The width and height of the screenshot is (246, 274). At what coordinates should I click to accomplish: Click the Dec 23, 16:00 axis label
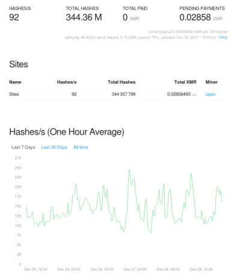(35, 269)
